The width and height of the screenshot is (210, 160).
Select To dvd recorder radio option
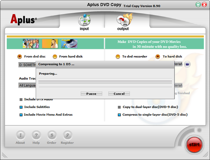pyautogui.click(x=118, y=57)
